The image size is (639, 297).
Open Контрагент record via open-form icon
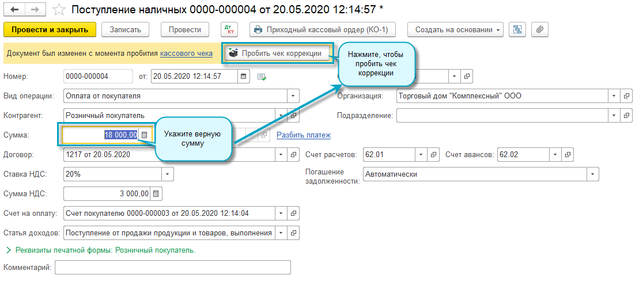coord(293,116)
